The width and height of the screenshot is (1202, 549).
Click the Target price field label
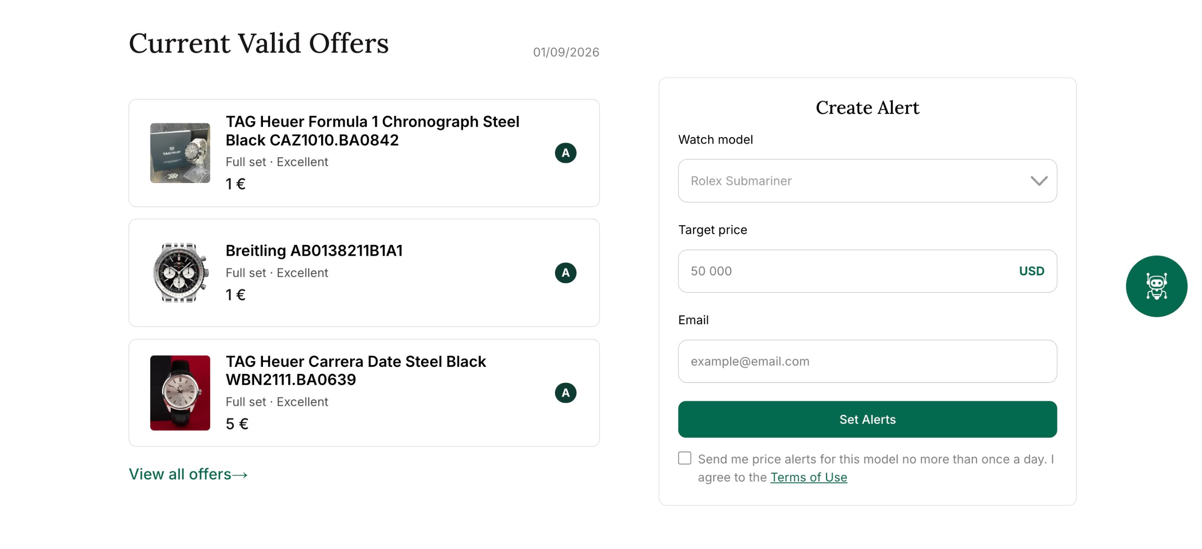712,230
